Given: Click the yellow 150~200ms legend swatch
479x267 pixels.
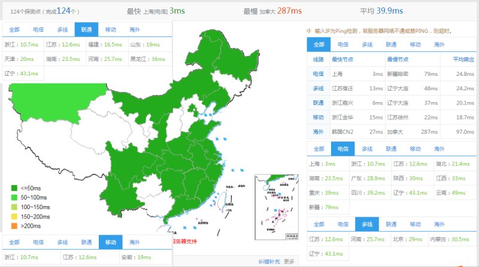Looking at the screenshot, I should (14, 216).
